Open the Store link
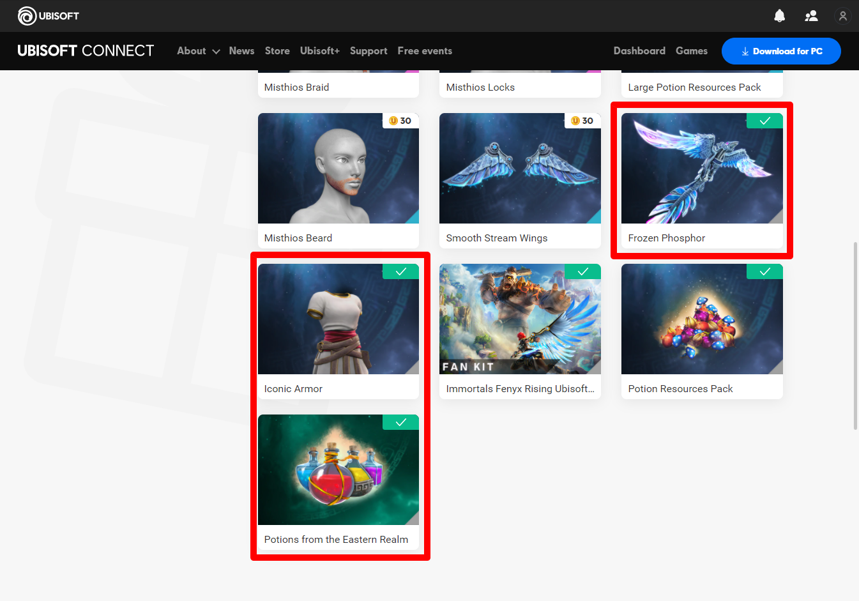Screen dimensions: 859x601 (x=277, y=51)
